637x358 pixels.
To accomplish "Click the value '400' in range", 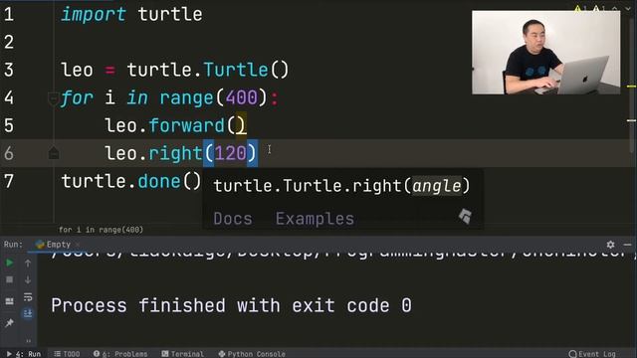I will [241, 97].
